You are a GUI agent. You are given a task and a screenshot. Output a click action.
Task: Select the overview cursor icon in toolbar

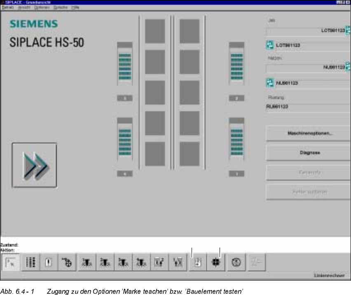tap(11, 262)
